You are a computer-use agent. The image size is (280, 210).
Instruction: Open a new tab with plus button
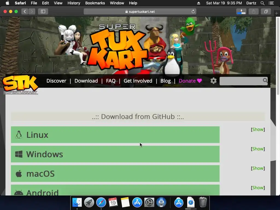(x=276, y=13)
